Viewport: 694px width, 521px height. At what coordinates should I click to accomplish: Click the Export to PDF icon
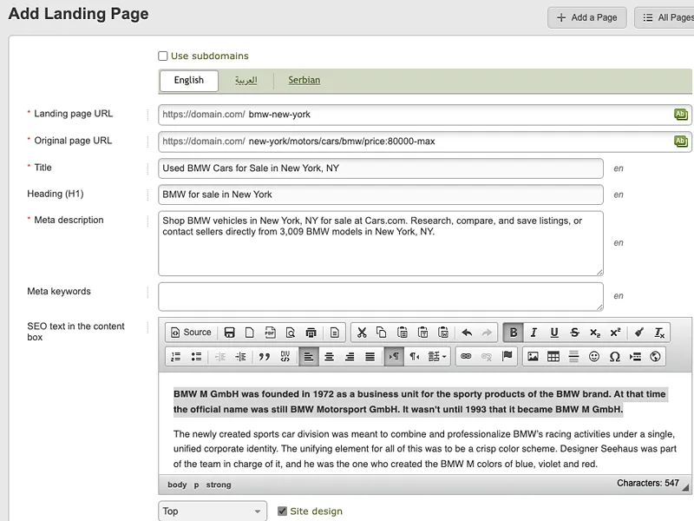click(x=270, y=333)
